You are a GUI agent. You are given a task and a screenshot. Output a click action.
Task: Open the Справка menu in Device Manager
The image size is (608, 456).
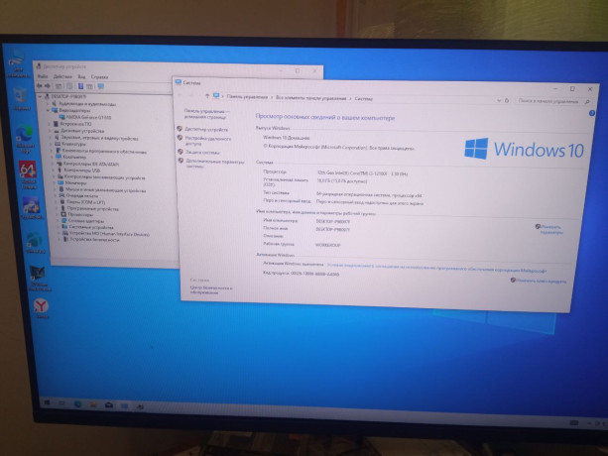point(99,77)
